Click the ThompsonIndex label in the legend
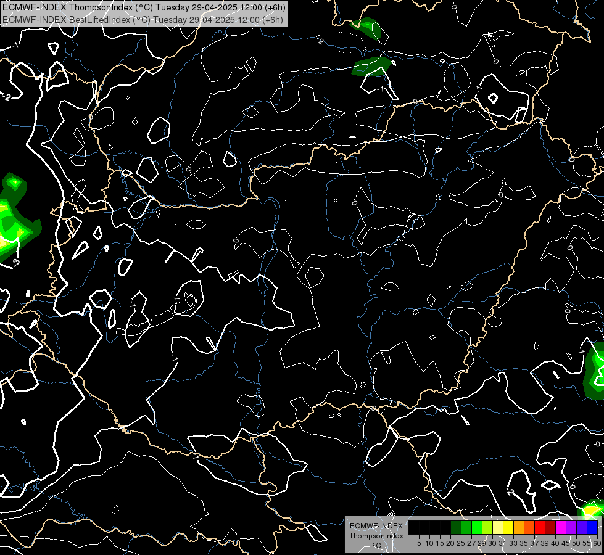The image size is (604, 555). [x=376, y=536]
